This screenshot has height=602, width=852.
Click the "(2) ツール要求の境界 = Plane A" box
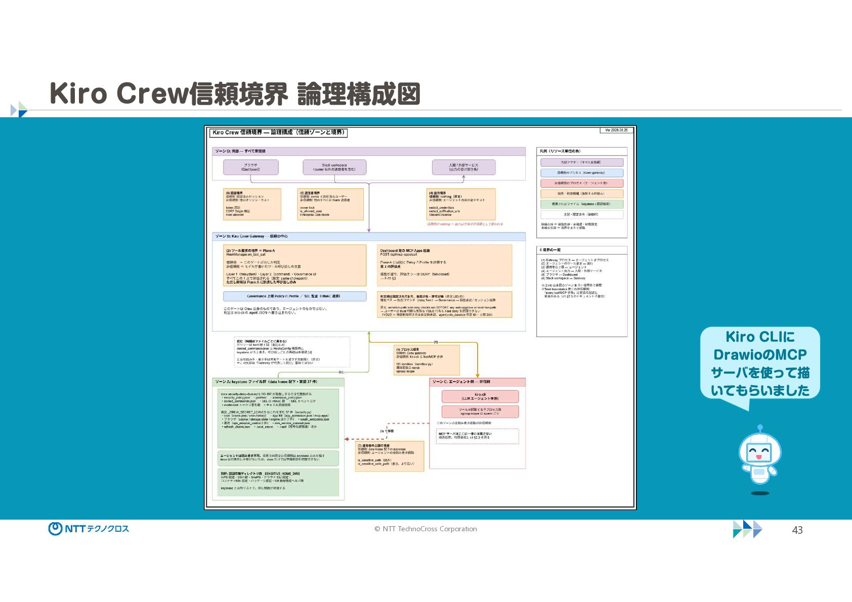point(295,265)
